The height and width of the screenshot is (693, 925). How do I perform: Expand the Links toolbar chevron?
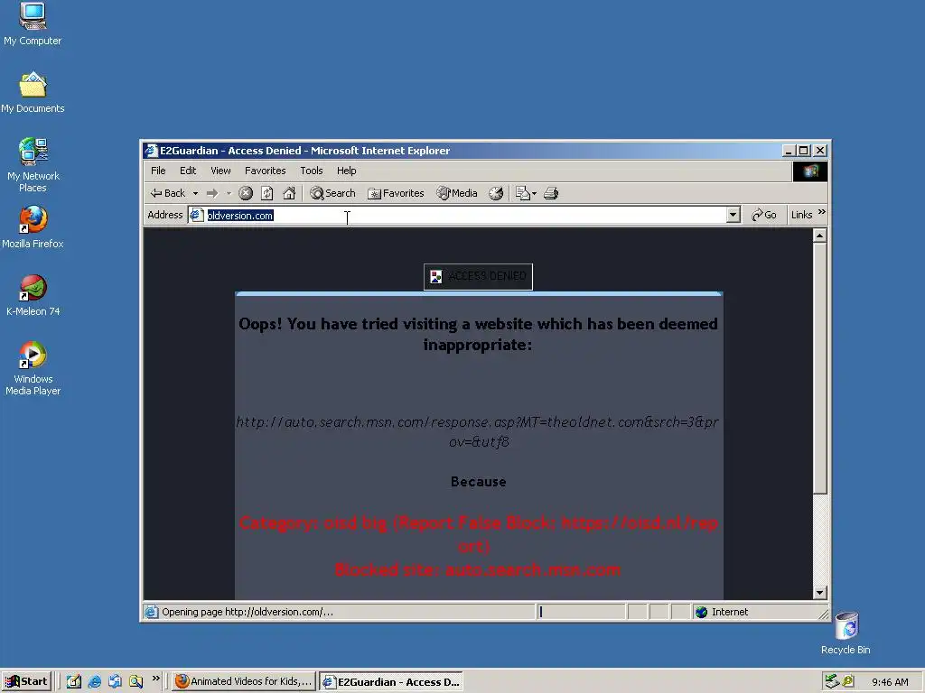[822, 212]
